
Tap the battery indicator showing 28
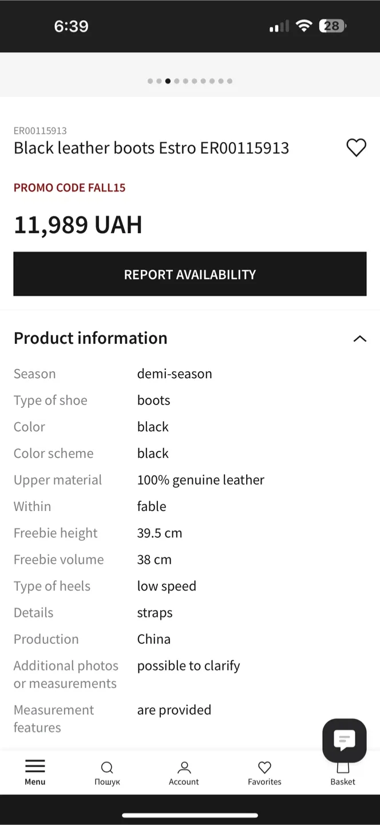coord(332,25)
